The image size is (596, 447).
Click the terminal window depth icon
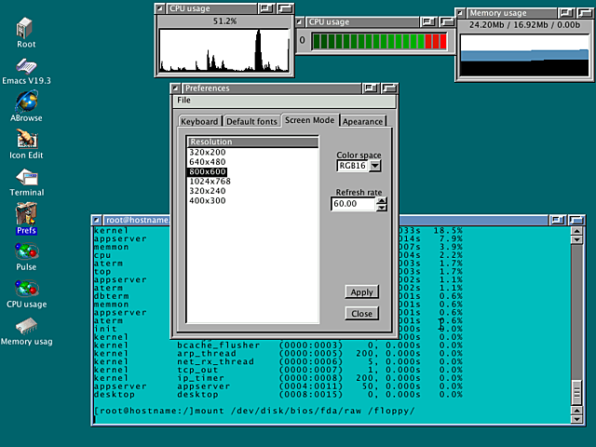[x=576, y=220]
